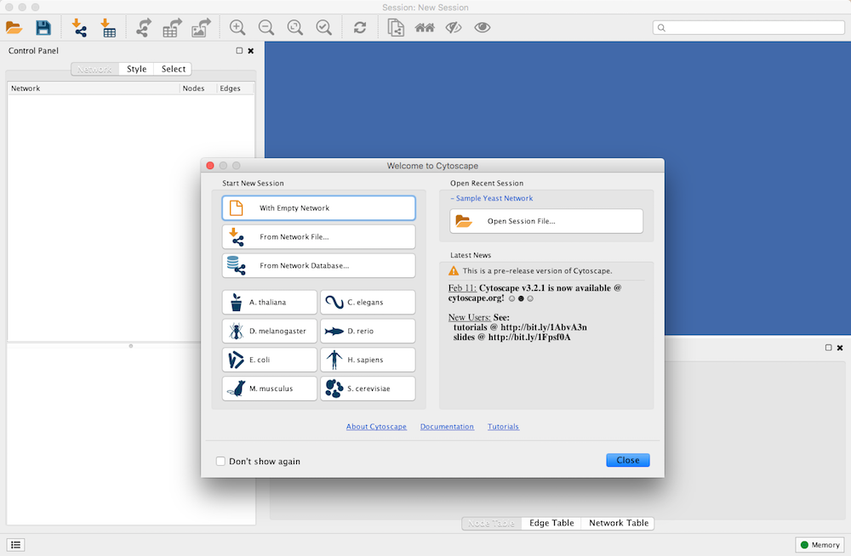Open the Edge Table tab

551,523
